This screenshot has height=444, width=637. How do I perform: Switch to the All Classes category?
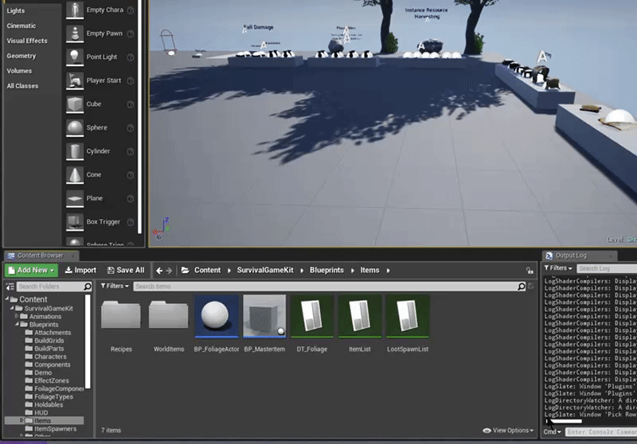tap(22, 86)
